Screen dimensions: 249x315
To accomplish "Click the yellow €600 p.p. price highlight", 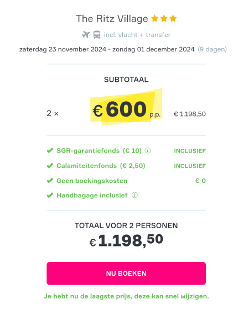I will point(126,107).
